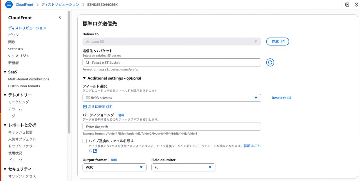Click the search magnifier icon in the S3 bucket field
Screen dimensions: 360x181
[88, 63]
